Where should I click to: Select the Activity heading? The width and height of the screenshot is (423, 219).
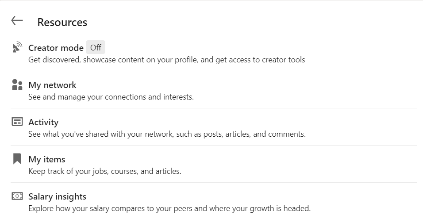43,122
